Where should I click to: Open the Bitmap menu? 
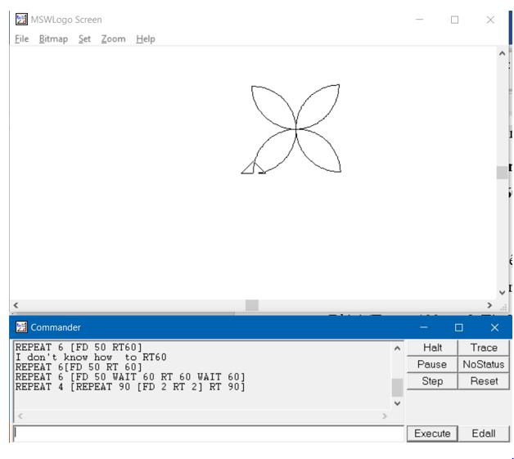[x=53, y=38]
